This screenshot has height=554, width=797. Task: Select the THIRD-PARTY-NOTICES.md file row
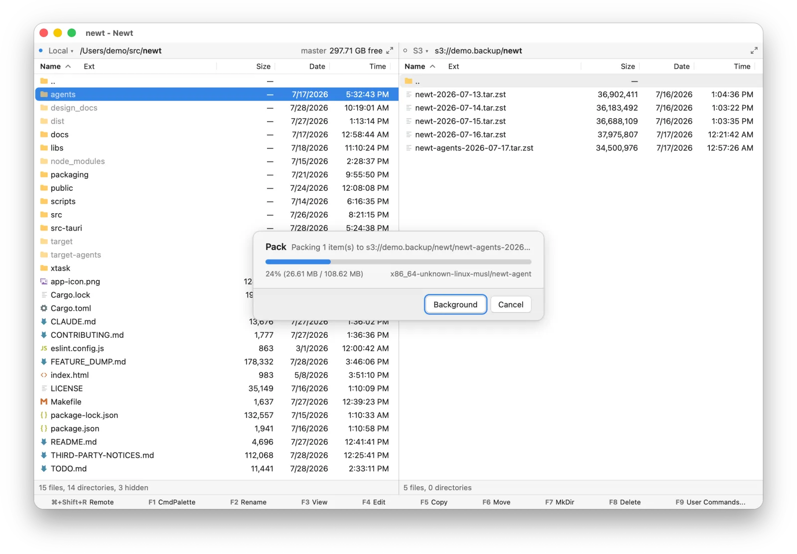coord(217,455)
